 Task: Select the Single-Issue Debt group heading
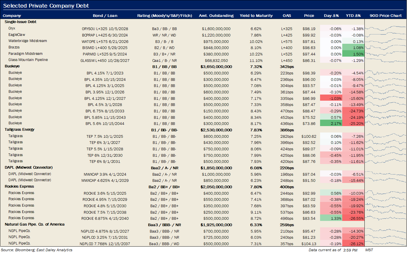point(20,22)
